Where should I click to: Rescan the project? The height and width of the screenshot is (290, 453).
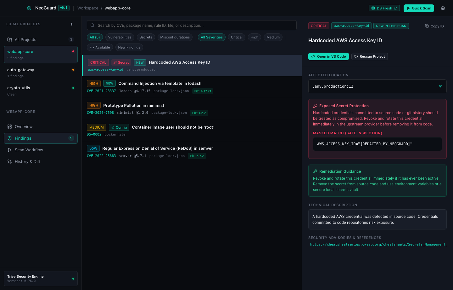(x=370, y=56)
